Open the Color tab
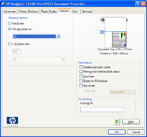This screenshot has height=137, width=147. (75, 11)
